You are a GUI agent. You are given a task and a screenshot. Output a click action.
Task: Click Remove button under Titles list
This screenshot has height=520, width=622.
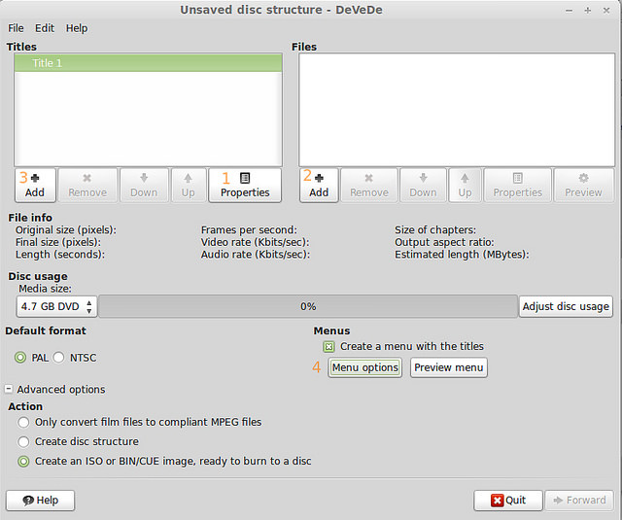point(87,185)
